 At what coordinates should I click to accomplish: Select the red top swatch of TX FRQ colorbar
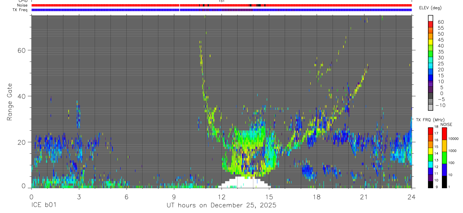coord(430,131)
